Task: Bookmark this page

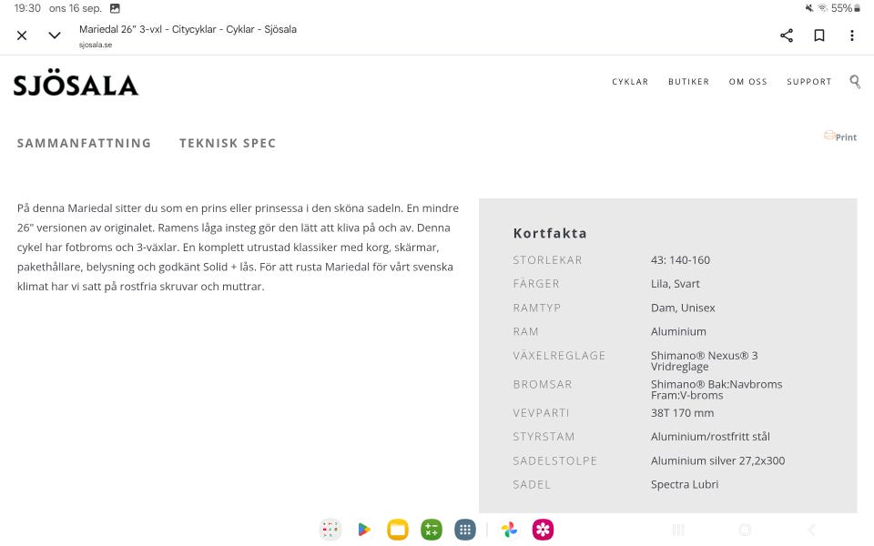Action: [819, 35]
